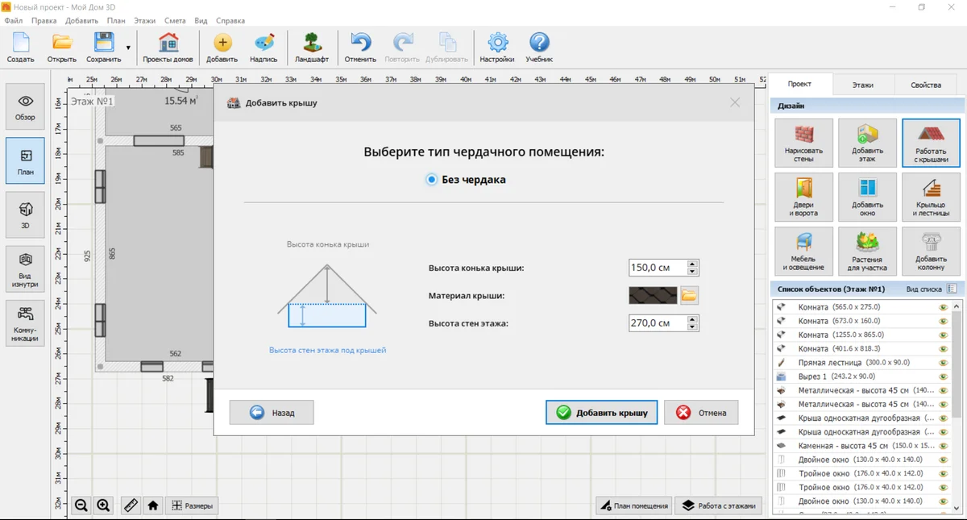Open the Смета menu
Image resolution: width=967 pixels, height=520 pixels.
[x=174, y=20]
